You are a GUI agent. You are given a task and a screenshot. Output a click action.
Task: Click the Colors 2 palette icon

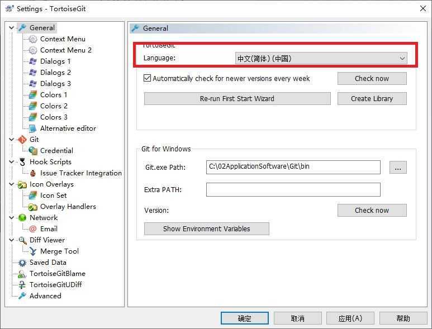tap(33, 106)
